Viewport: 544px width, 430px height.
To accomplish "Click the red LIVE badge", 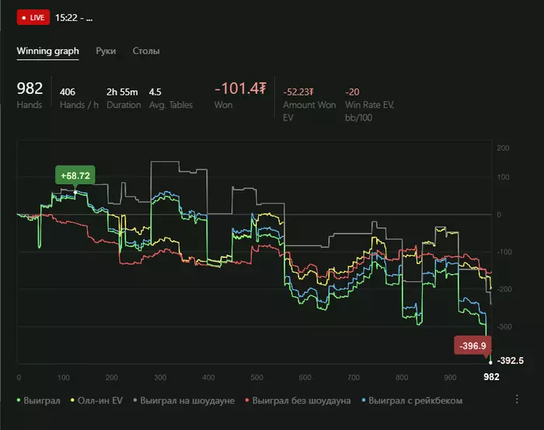I will point(33,17).
